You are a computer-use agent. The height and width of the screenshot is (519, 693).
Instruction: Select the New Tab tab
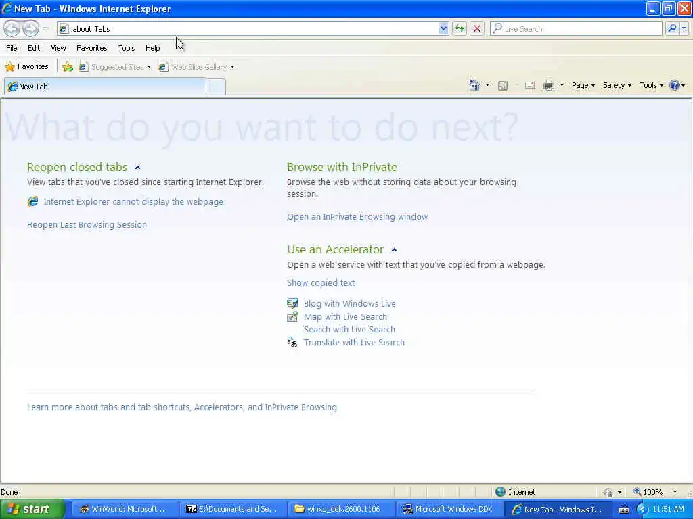[105, 86]
